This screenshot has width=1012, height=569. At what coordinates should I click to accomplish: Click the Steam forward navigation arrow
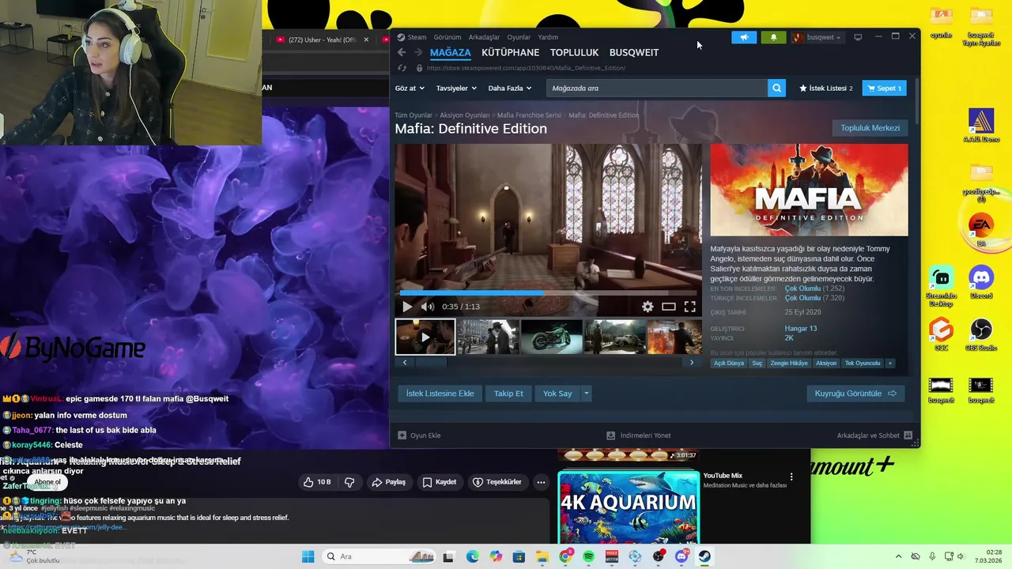pos(418,52)
